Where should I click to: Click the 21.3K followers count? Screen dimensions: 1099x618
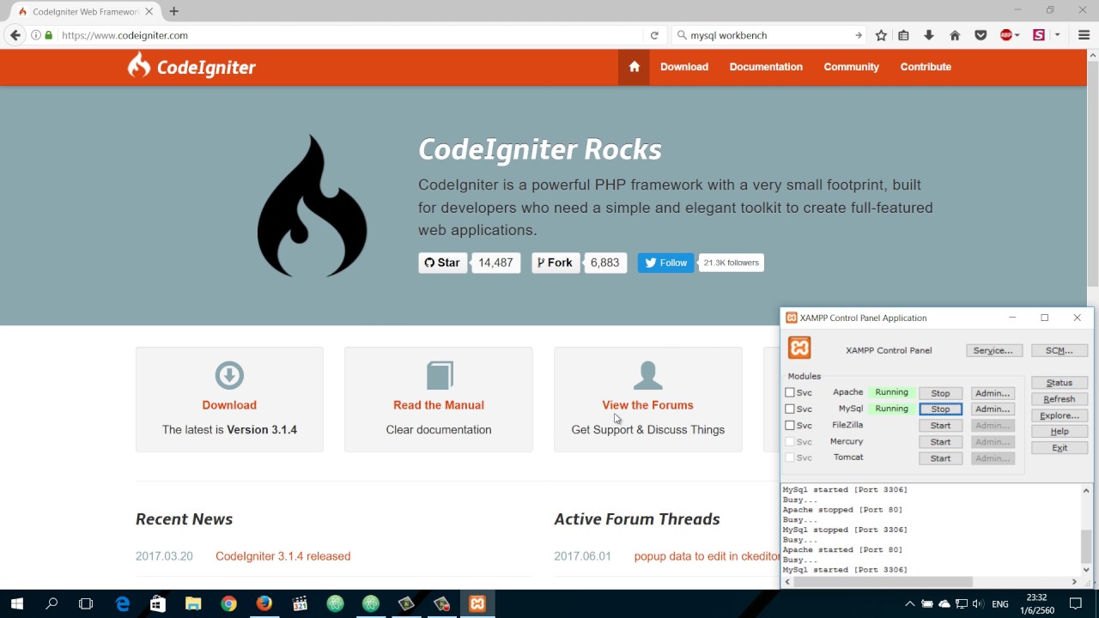point(731,263)
